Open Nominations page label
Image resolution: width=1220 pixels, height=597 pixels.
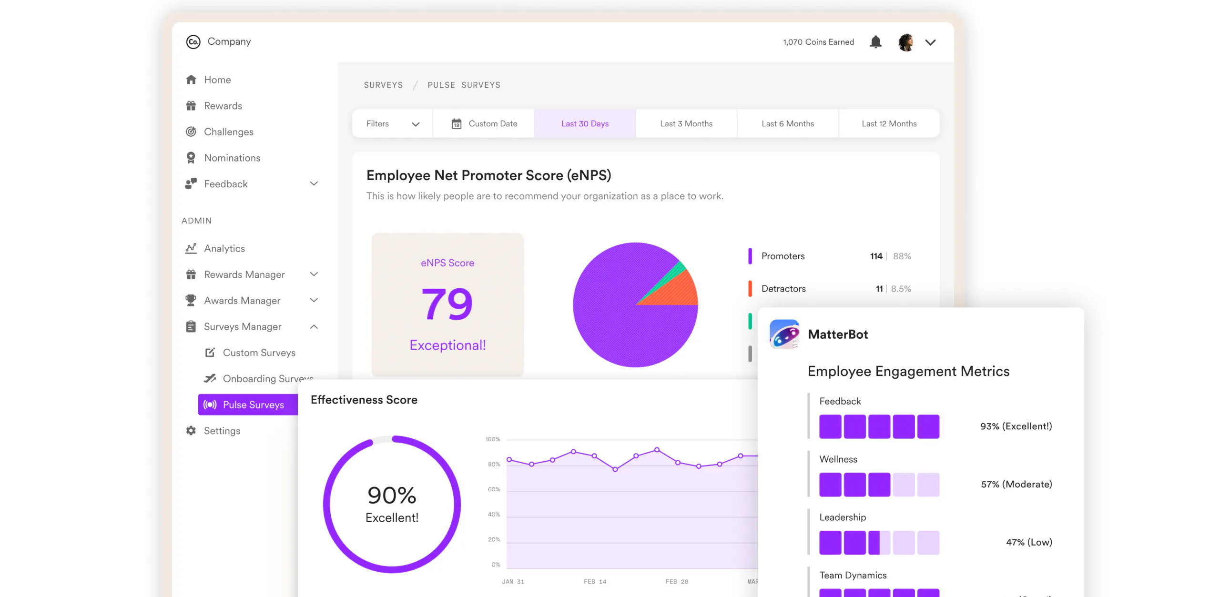tap(232, 158)
